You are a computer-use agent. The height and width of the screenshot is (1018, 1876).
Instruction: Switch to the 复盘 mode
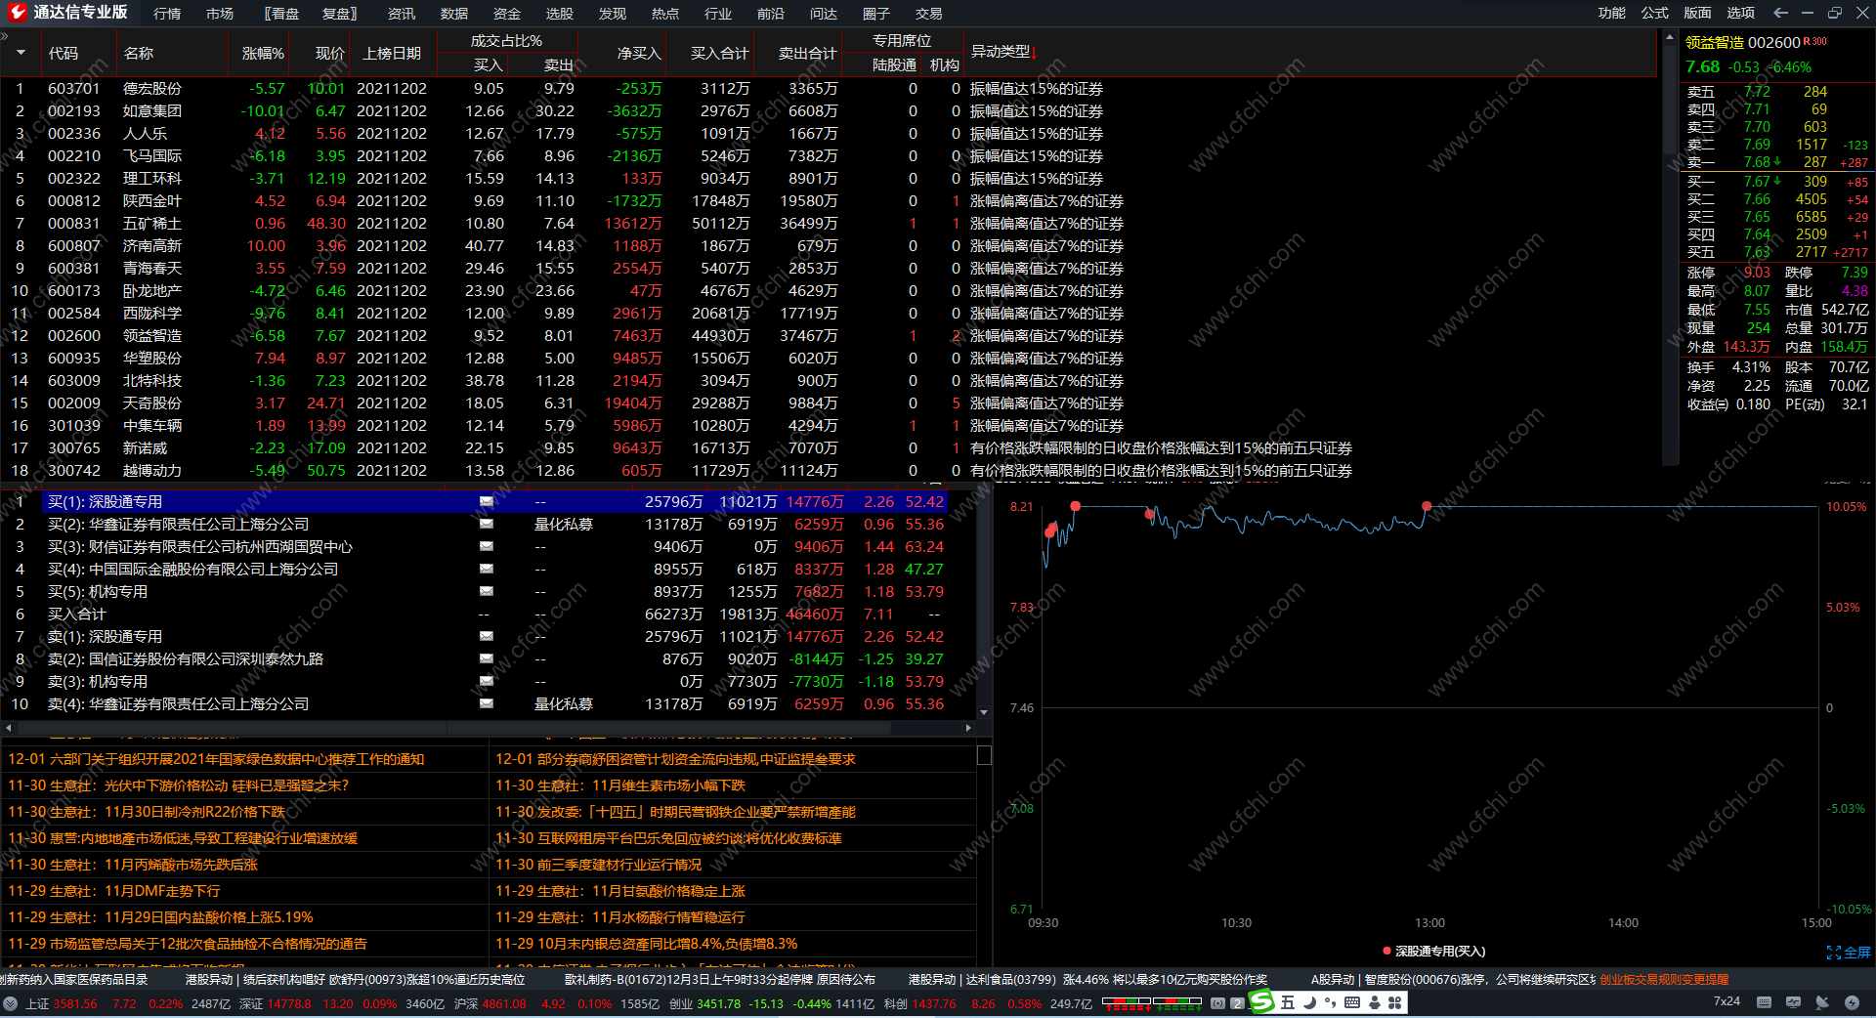point(340,14)
